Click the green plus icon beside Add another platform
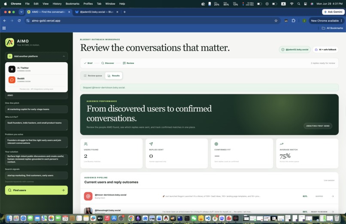Screen dimensions: 346x224 pos(10,56)
